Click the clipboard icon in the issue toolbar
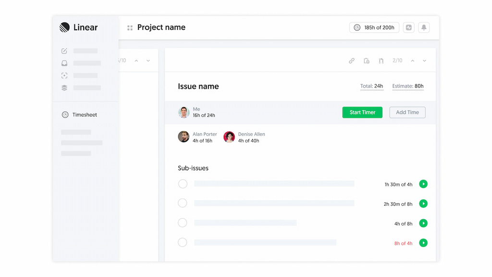The width and height of the screenshot is (492, 277). pyautogui.click(x=366, y=61)
